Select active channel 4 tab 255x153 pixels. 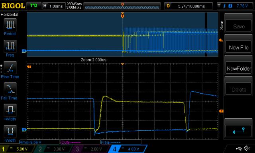pyautogui.click(x=127, y=149)
